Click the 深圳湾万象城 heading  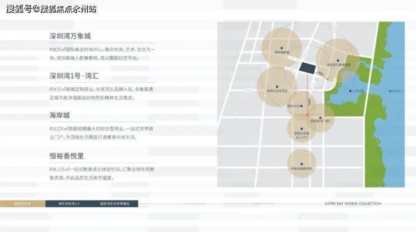pos(70,36)
